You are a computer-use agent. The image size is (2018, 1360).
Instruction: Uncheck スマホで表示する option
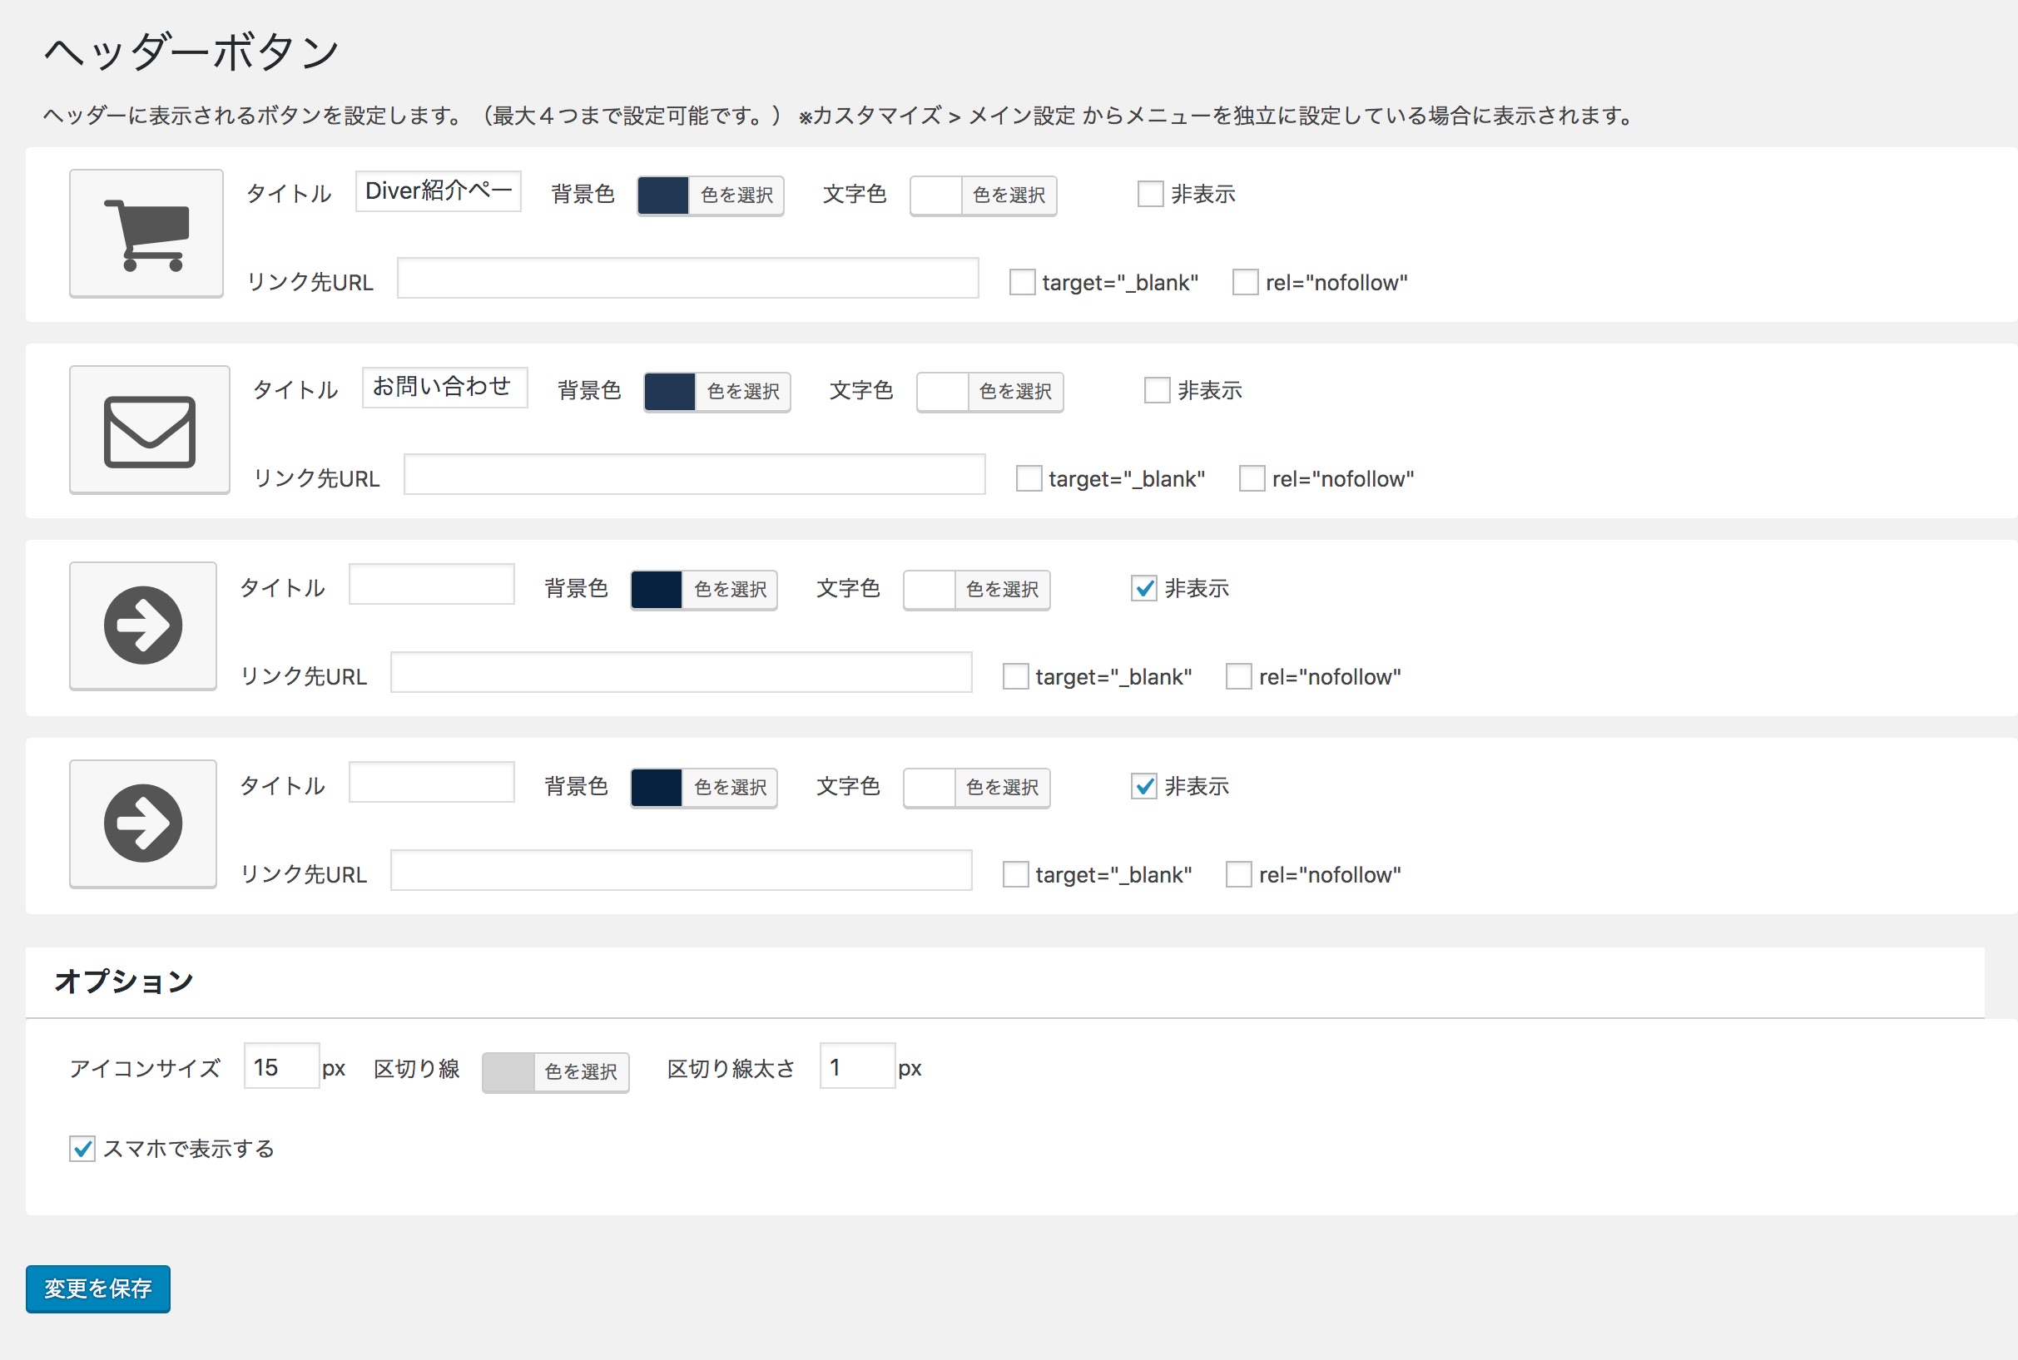(x=82, y=1150)
